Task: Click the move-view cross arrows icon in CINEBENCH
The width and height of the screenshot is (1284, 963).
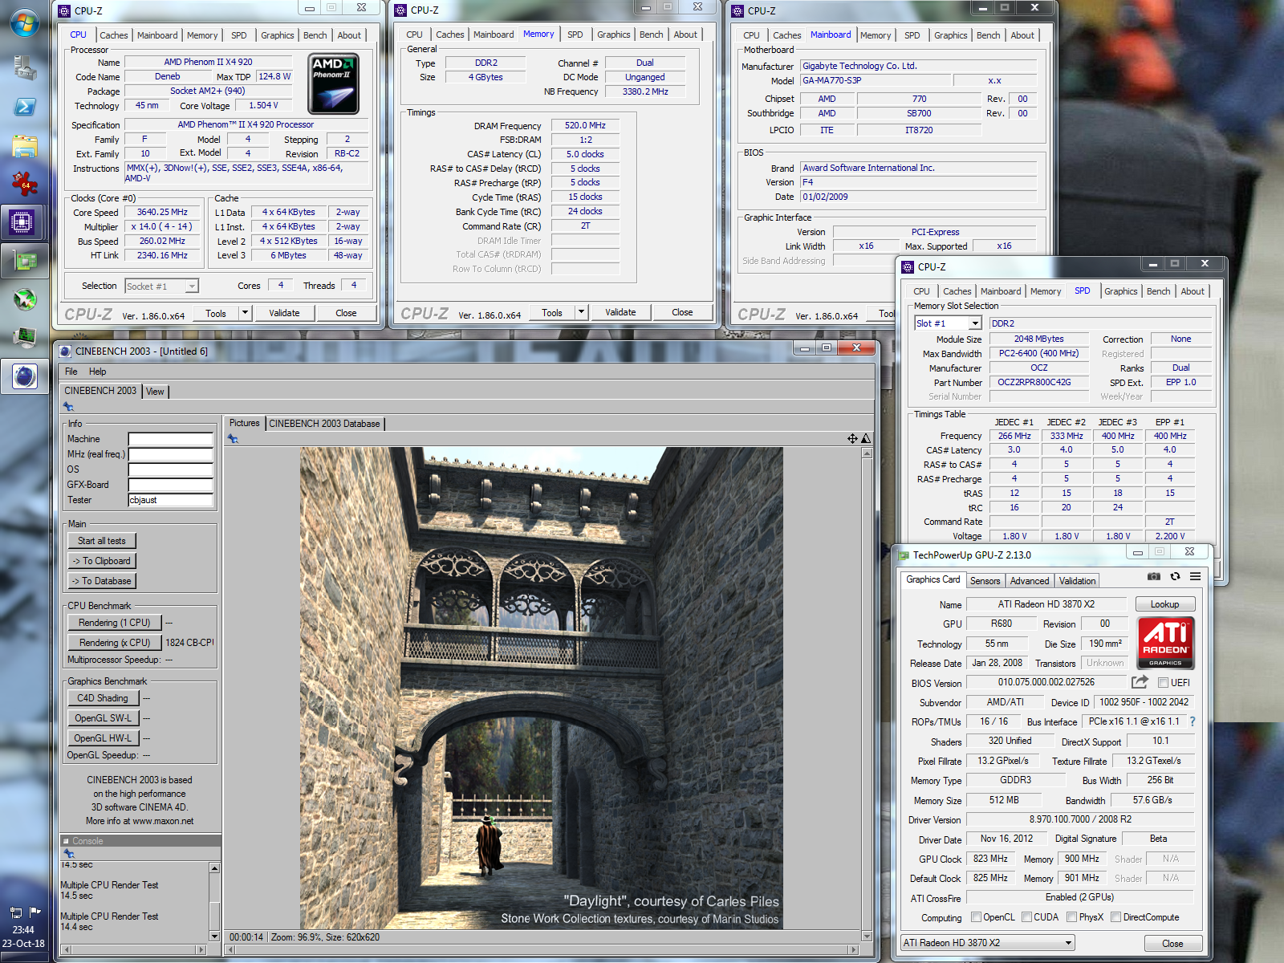Action: pos(852,438)
